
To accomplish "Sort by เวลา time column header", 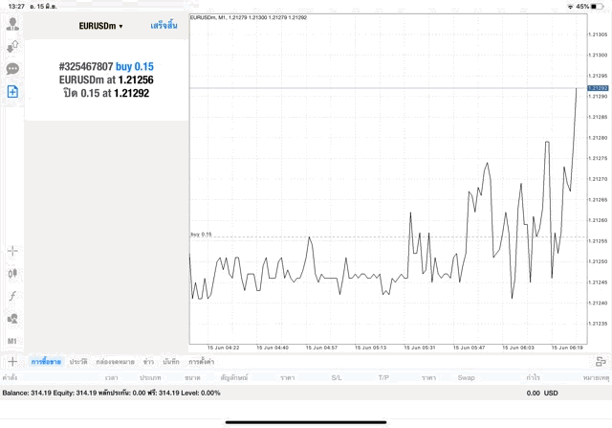I will [x=112, y=377].
